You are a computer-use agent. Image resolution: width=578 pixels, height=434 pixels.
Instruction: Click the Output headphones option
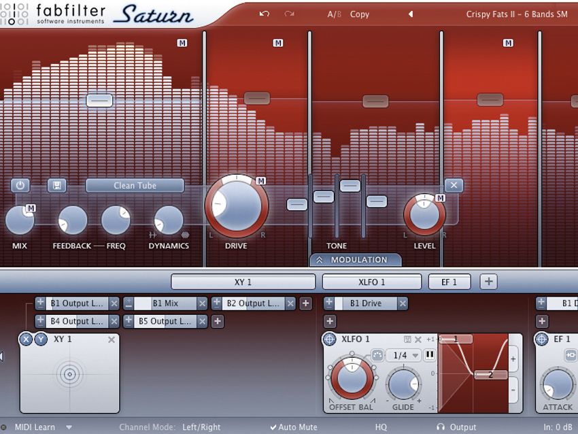[x=456, y=427]
